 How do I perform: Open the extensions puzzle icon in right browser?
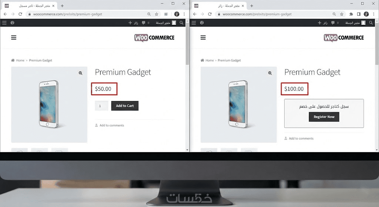pos(351,14)
